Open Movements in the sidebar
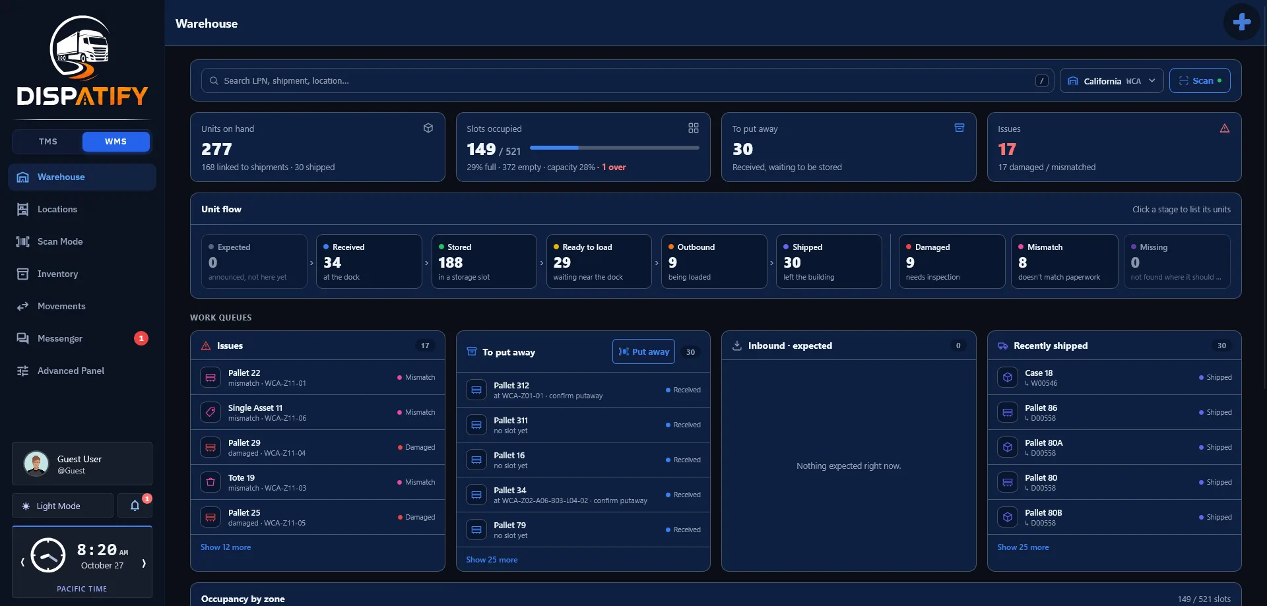Image resolution: width=1267 pixels, height=606 pixels. 82,306
